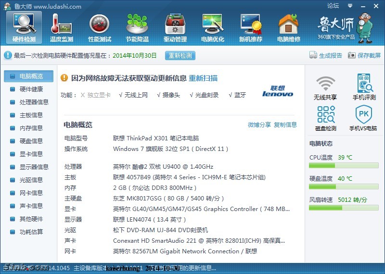Click the 电脑维修 computer repair house icon
Viewport: 385px width, 274px height.
[288, 27]
